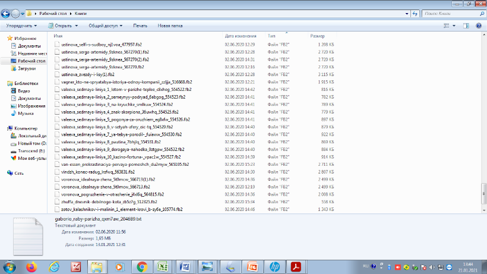This screenshot has height=274, width=487.
Task: Expand the Общий доступ dropdown
Action: 105,26
